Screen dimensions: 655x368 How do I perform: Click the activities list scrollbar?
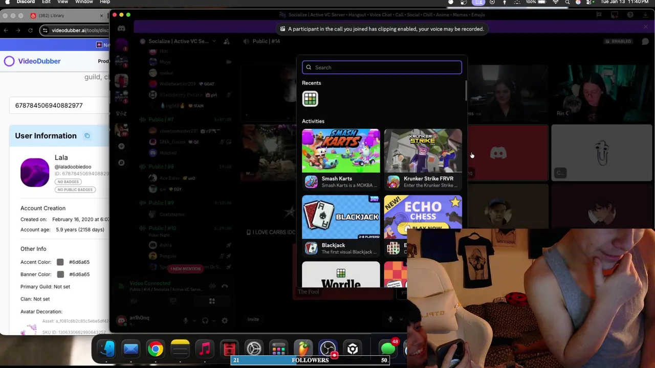click(x=465, y=90)
